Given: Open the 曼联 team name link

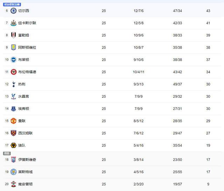Looking at the screenshot, I should 22,121.
